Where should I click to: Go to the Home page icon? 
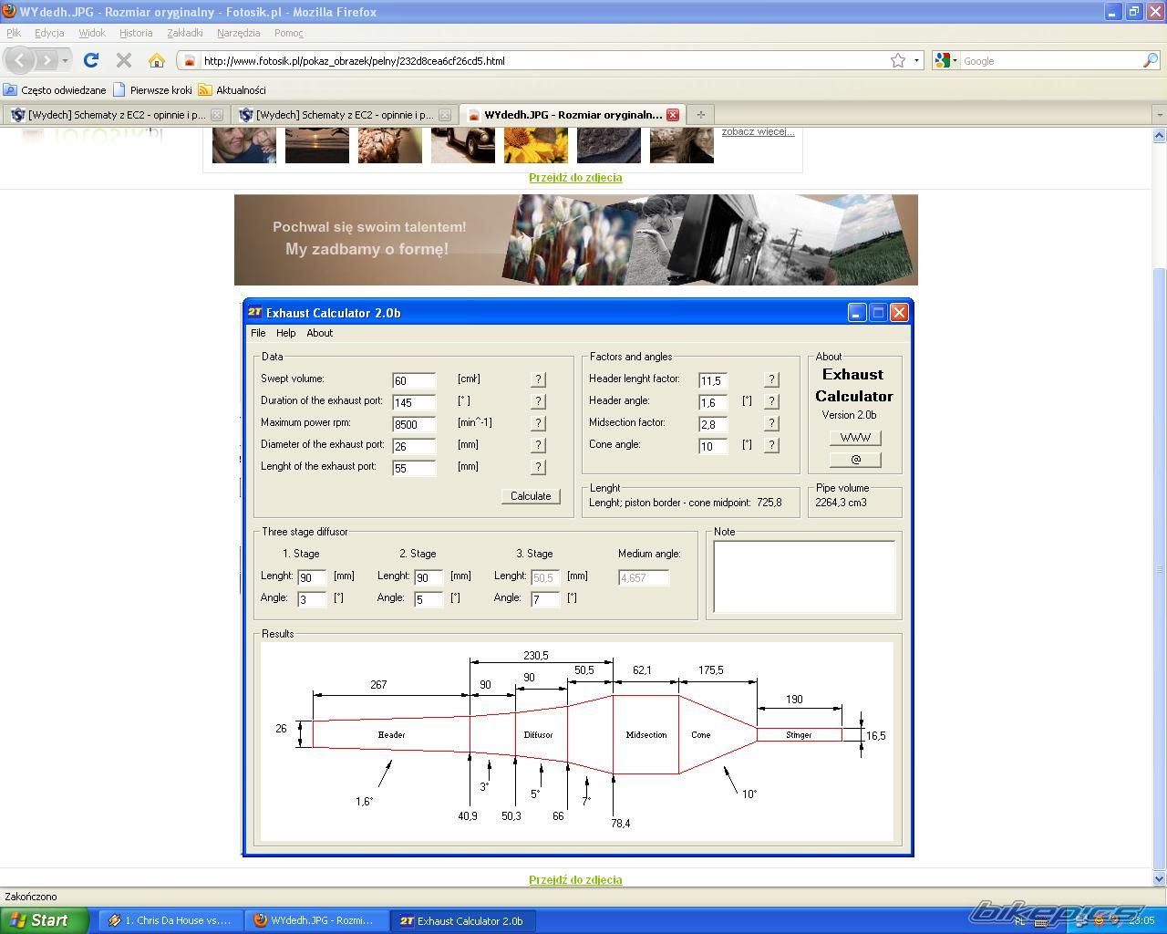pos(157,60)
